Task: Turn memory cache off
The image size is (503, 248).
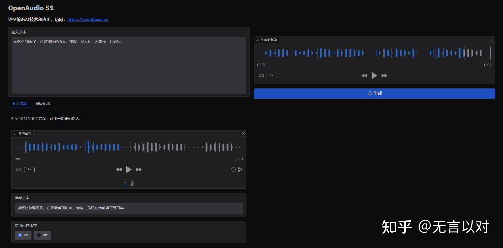Action: 42,235
